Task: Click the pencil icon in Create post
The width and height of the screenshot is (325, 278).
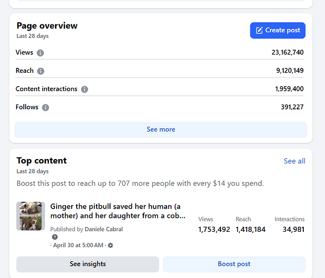Action: tap(259, 30)
